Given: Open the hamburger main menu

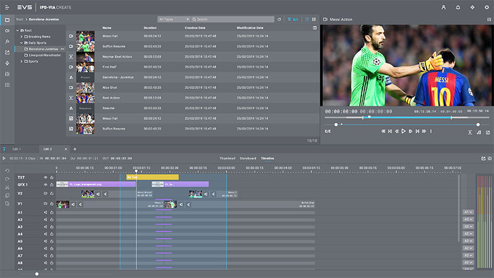Looking at the screenshot, I should point(7,7).
